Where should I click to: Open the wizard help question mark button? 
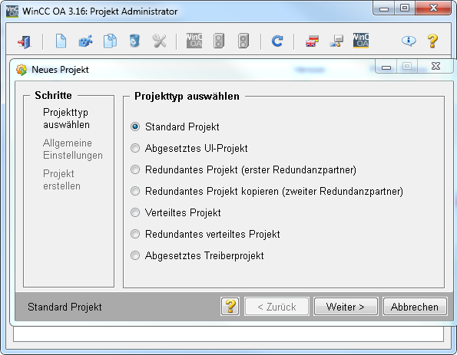click(230, 307)
